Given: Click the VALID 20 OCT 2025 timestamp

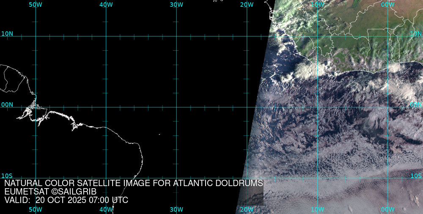Looking at the screenshot, I should (x=66, y=200).
